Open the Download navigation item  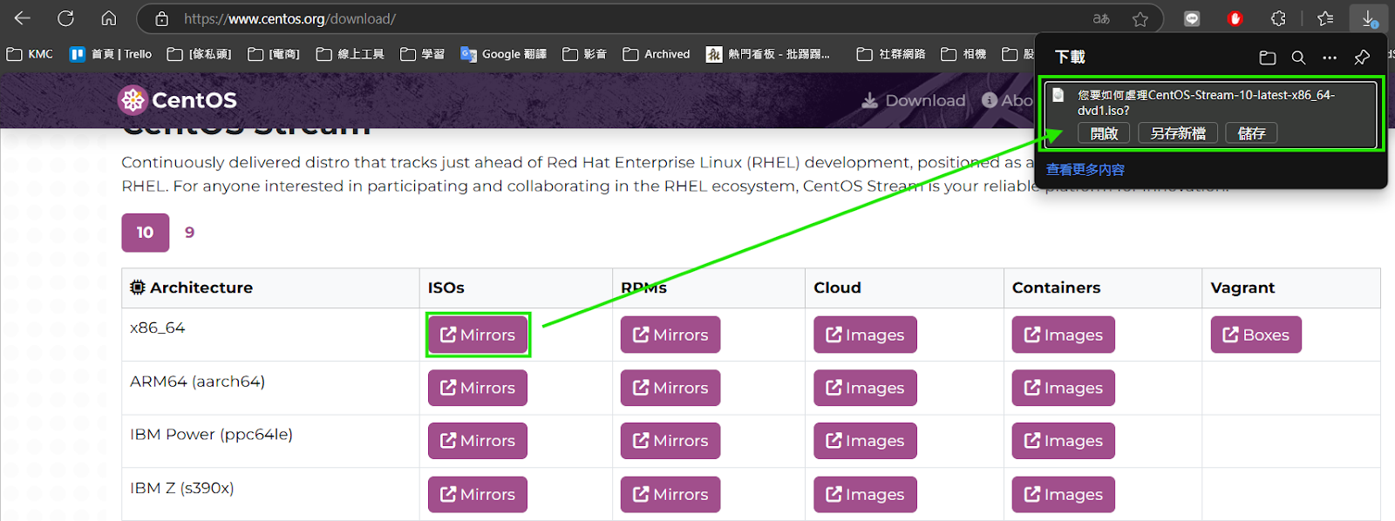click(914, 100)
